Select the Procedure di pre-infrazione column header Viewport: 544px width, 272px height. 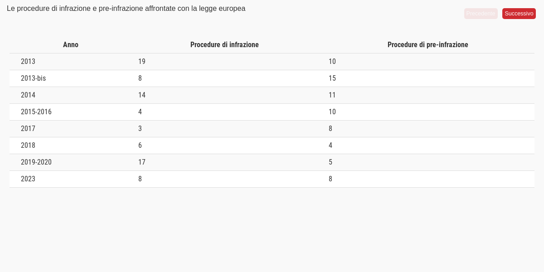tap(427, 45)
